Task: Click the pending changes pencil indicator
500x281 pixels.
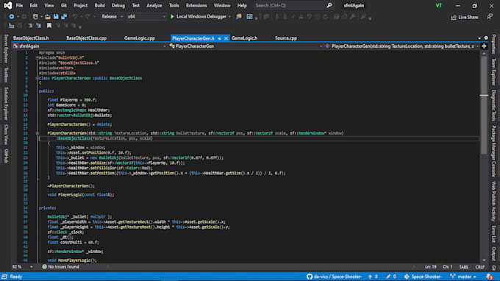Action: [391, 277]
